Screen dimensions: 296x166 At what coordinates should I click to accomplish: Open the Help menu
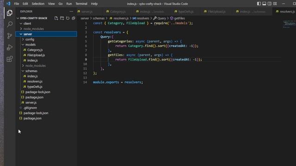tap(94, 4)
